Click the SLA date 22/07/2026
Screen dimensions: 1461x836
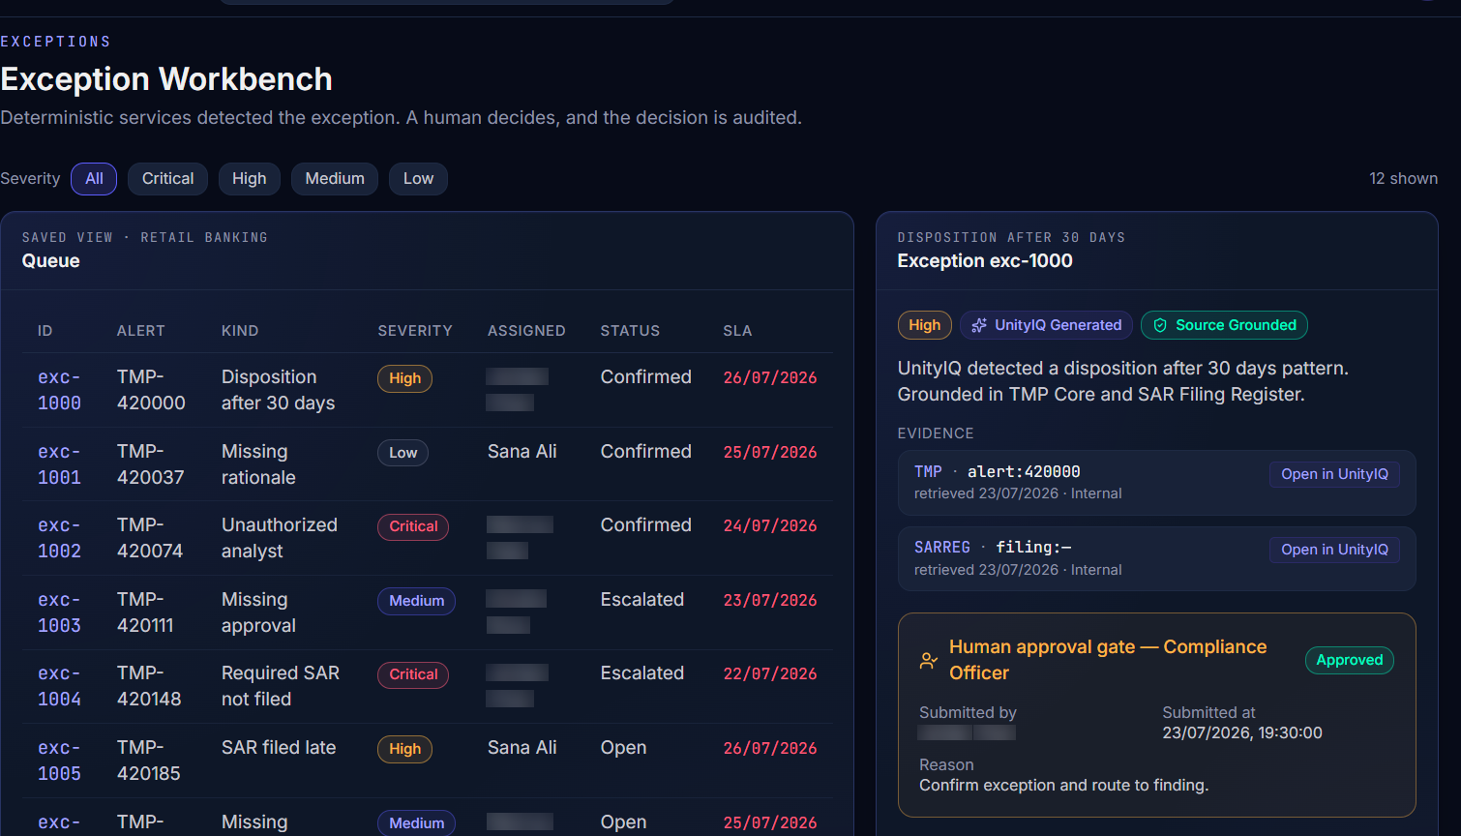pos(770,674)
